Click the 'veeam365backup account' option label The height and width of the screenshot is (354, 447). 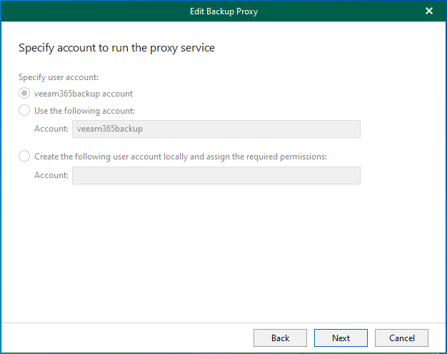click(x=84, y=94)
